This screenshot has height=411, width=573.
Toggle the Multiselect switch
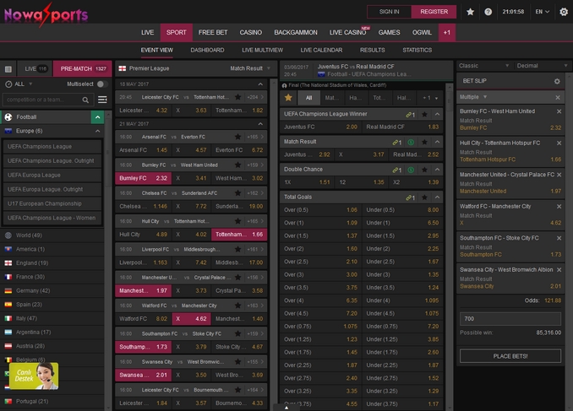102,84
